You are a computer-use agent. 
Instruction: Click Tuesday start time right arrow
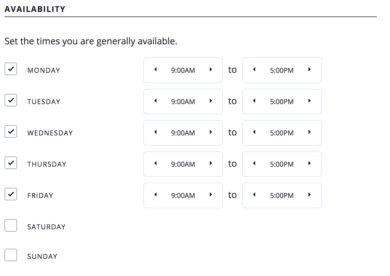click(211, 101)
